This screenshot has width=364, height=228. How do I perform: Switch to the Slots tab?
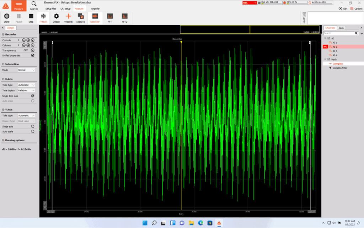click(341, 28)
